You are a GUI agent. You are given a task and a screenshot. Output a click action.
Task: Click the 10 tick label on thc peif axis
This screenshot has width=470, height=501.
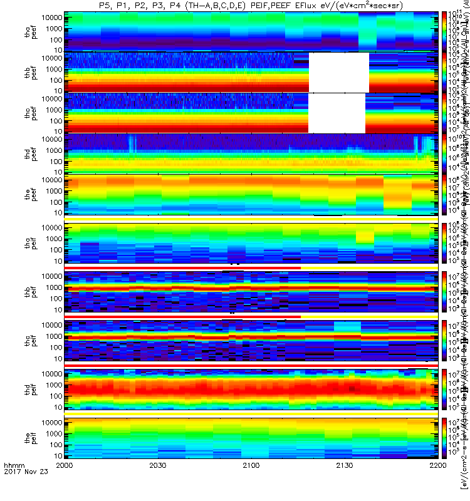(58, 359)
